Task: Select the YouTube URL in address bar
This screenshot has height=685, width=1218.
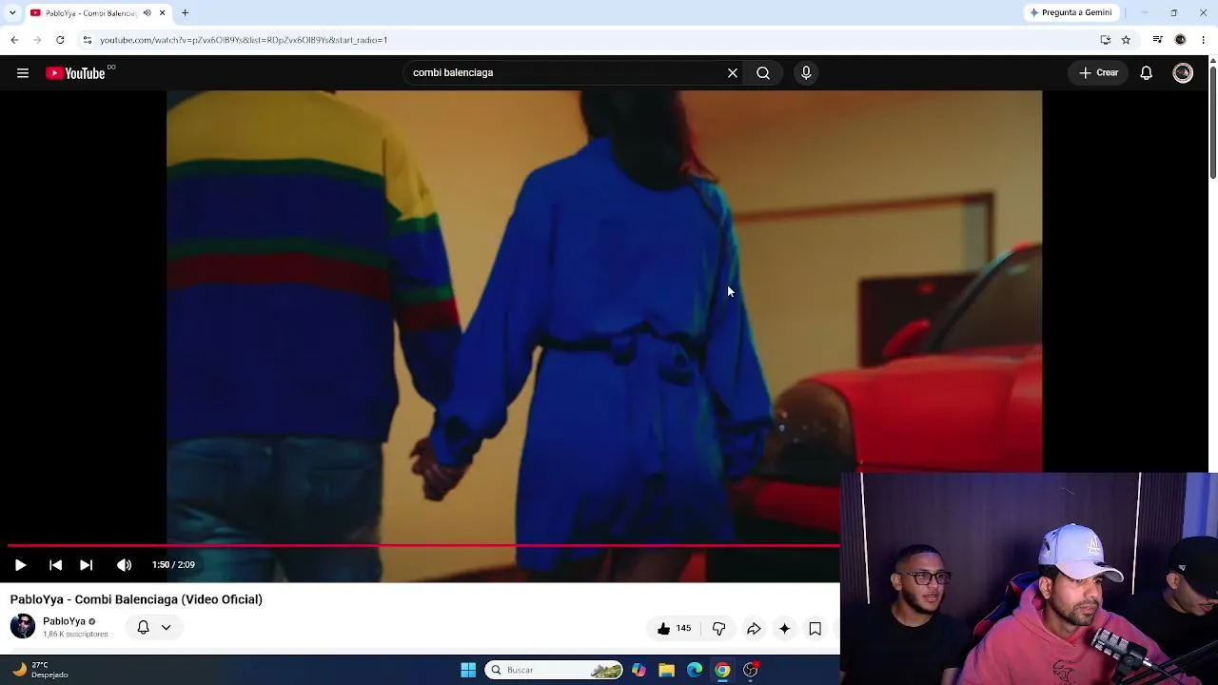Action: click(244, 40)
